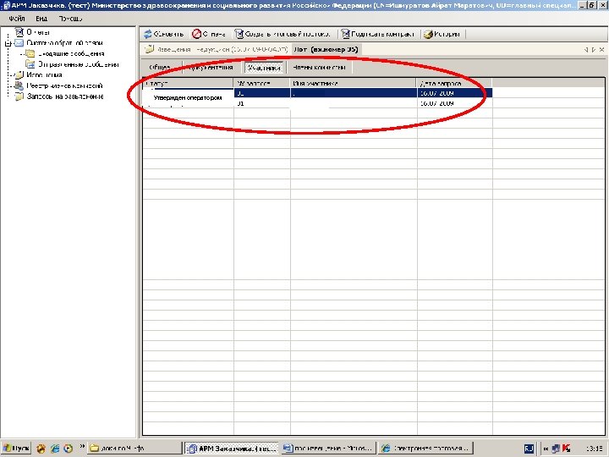
Task: Open the Вид menu
Action: pos(41,19)
